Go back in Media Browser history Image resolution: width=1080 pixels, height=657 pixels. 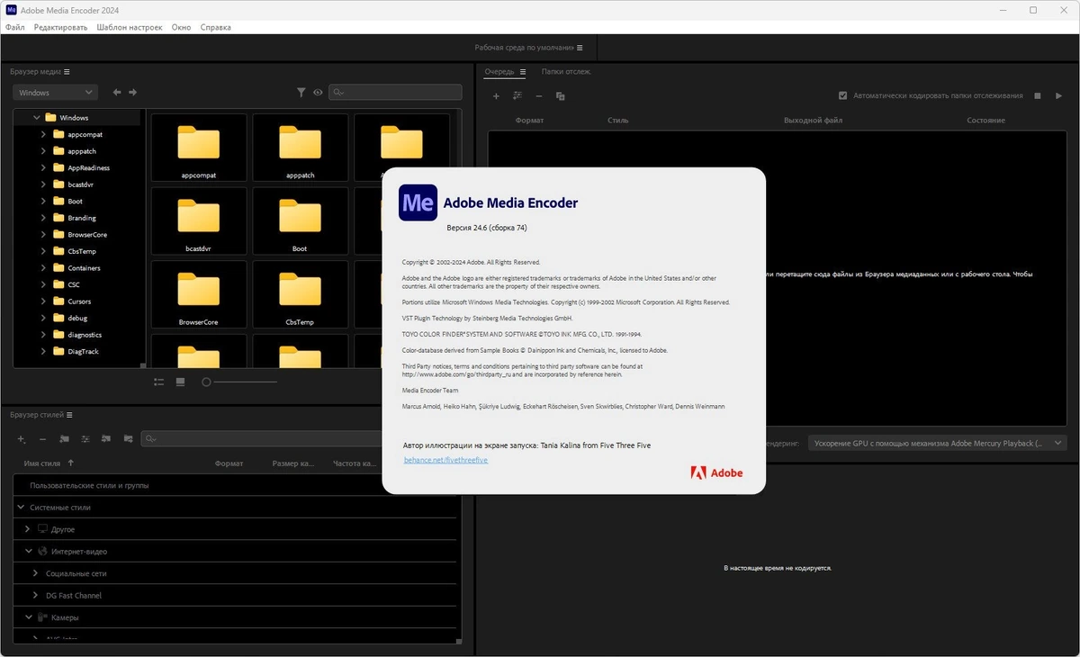tap(117, 92)
